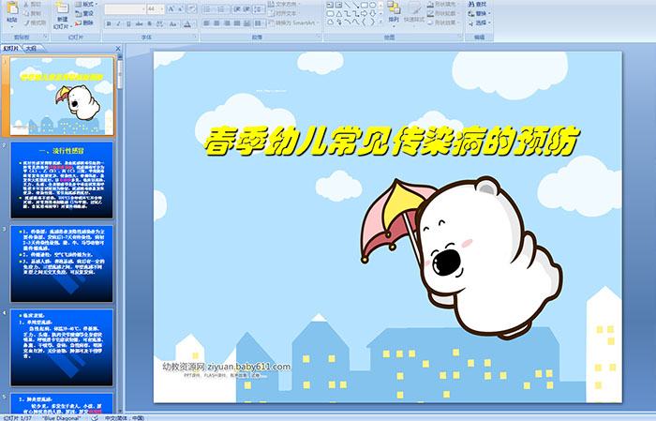Select slide 3 thumbnail
656x421 pixels.
tap(62, 263)
